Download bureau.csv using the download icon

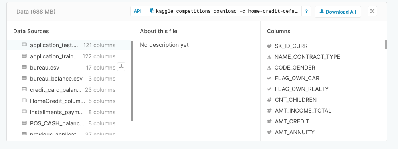(121, 67)
